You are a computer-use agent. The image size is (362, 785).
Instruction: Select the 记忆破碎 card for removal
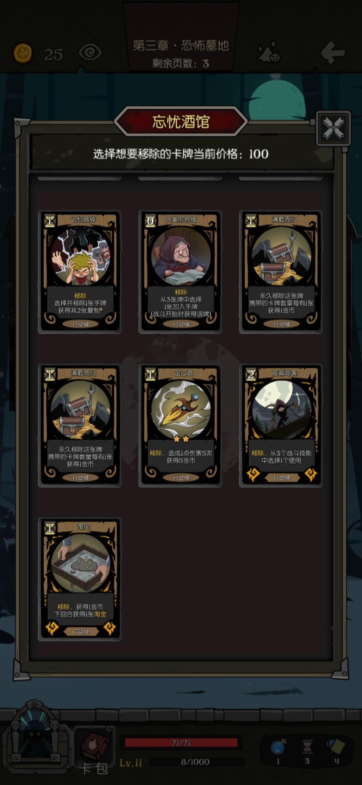(79, 272)
